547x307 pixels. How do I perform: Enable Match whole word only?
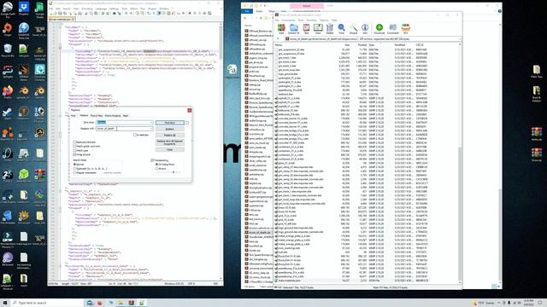74,146
